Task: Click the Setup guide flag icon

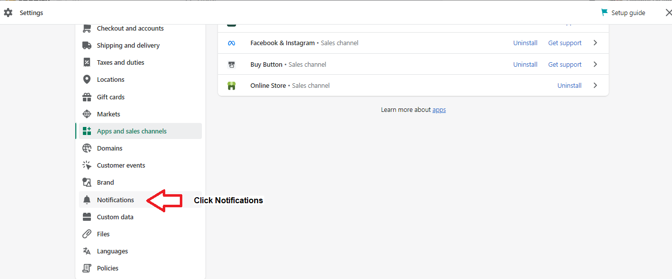Action: (x=604, y=12)
